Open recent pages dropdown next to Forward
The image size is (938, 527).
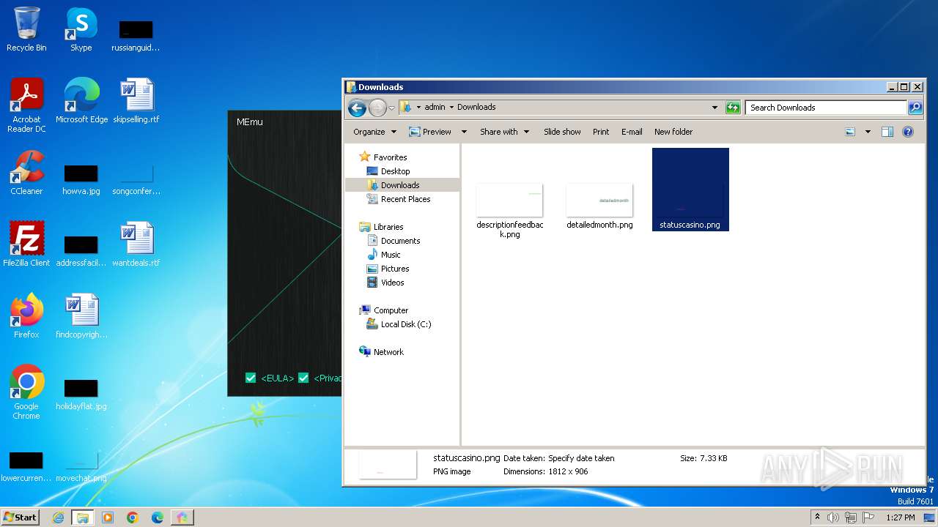coord(391,108)
